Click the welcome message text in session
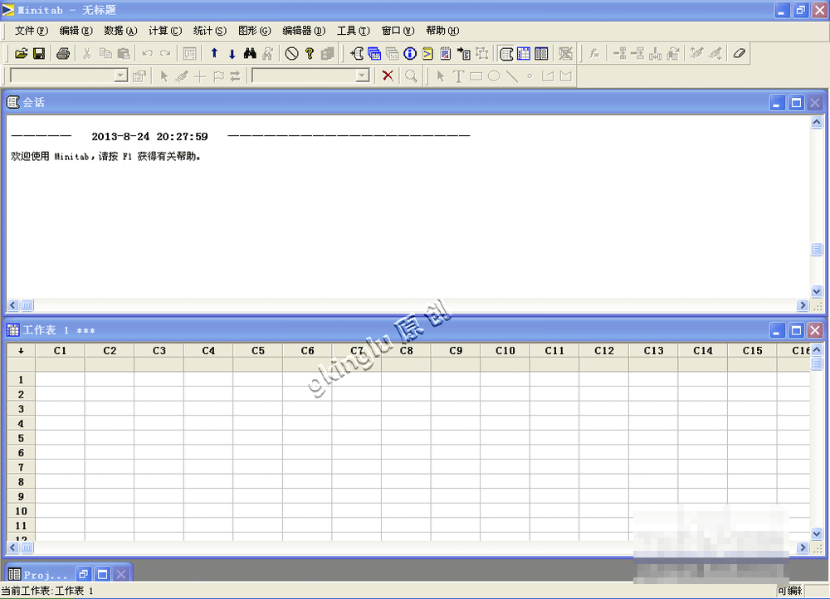 (106, 157)
